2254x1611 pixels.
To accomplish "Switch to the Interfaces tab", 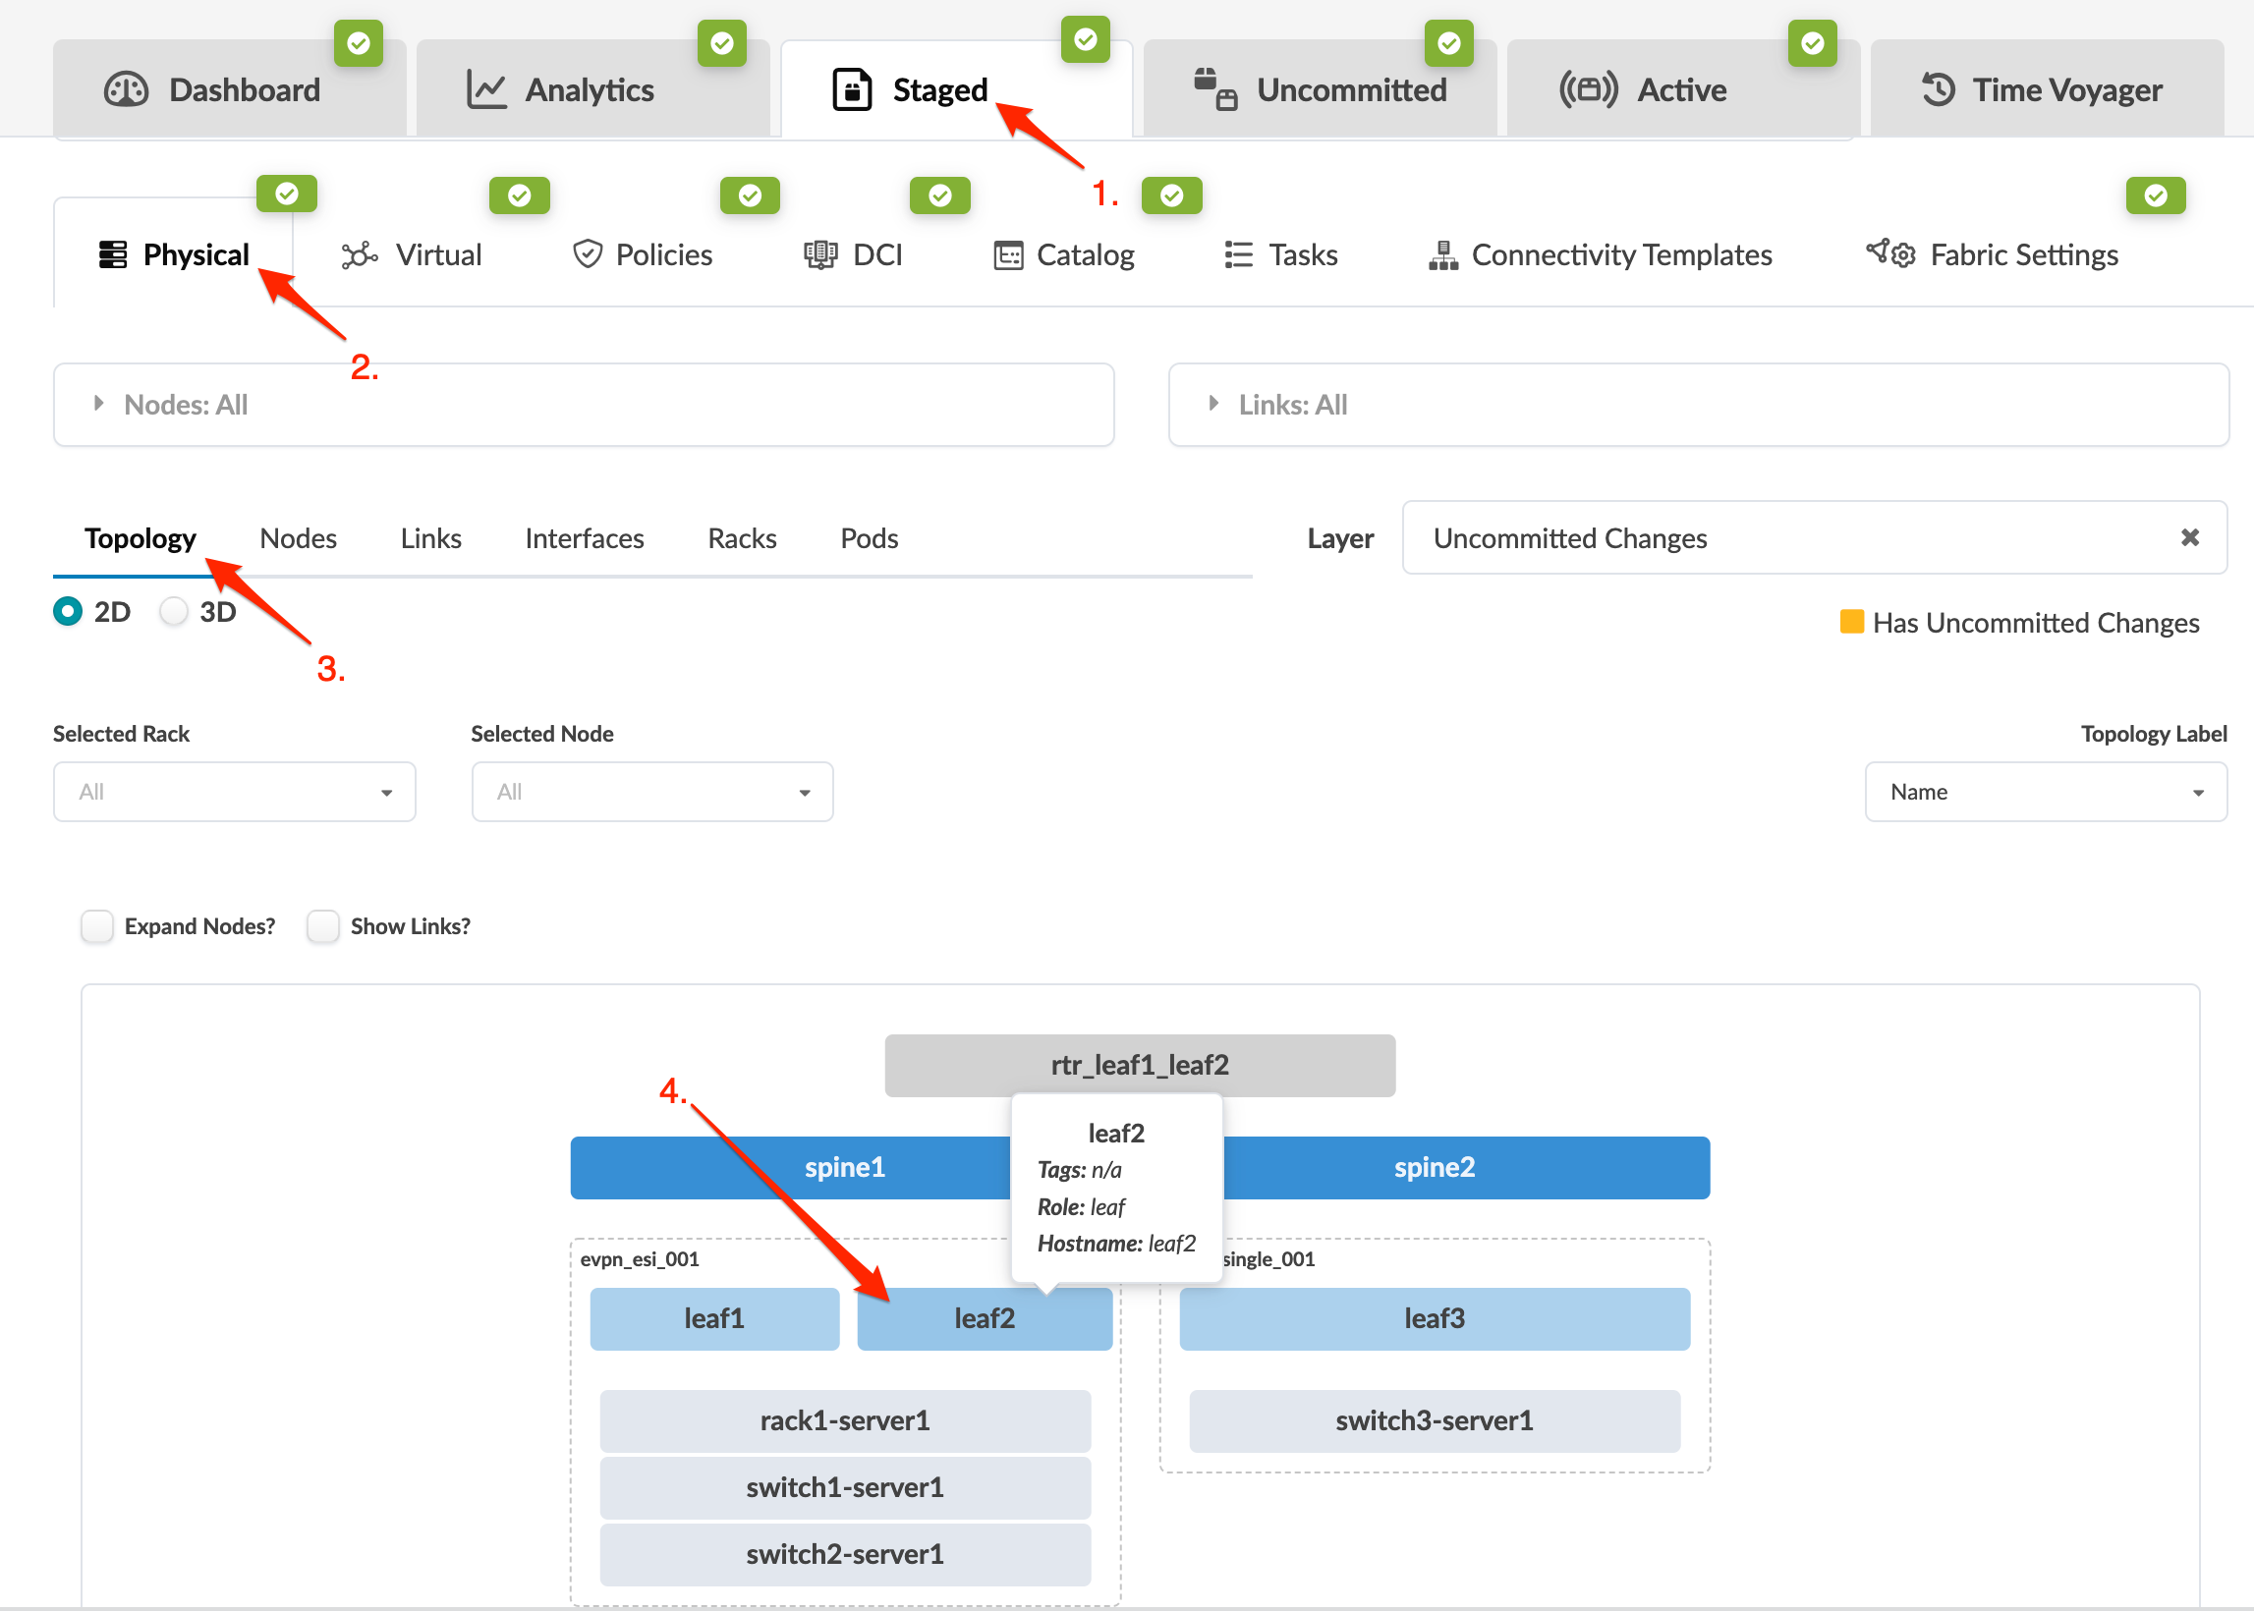I will tap(585, 538).
